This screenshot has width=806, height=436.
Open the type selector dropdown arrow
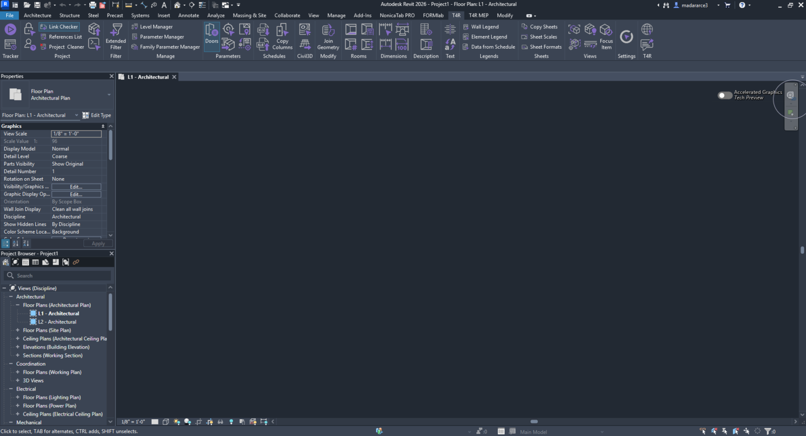point(109,95)
